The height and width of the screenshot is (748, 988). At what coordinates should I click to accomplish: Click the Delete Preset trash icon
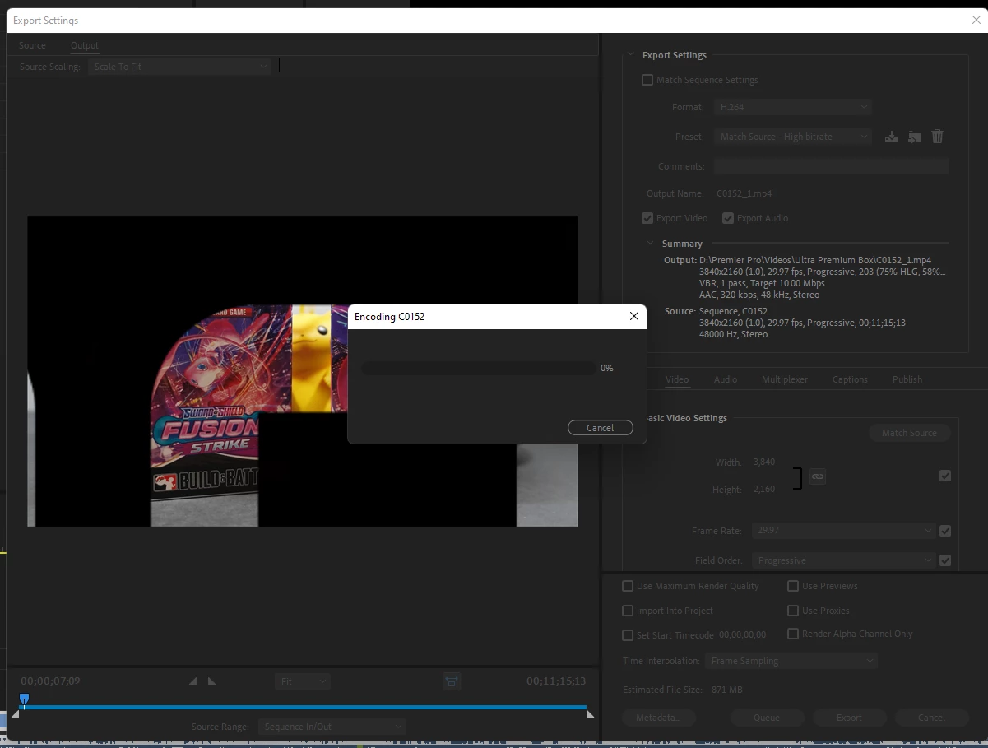click(937, 137)
